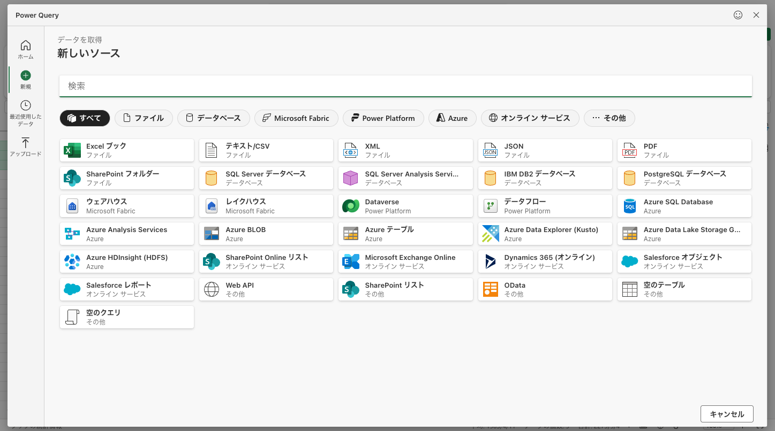Select Salesforce レポート cloud icon
The height and width of the screenshot is (431, 775).
pyautogui.click(x=72, y=289)
